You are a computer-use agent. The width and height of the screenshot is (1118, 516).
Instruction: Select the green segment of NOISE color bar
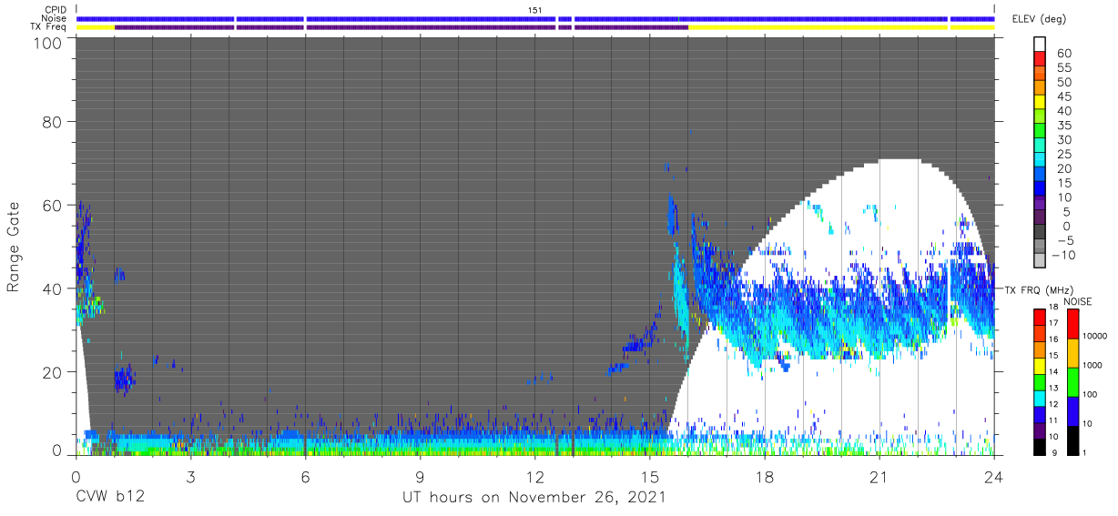[x=1072, y=382]
